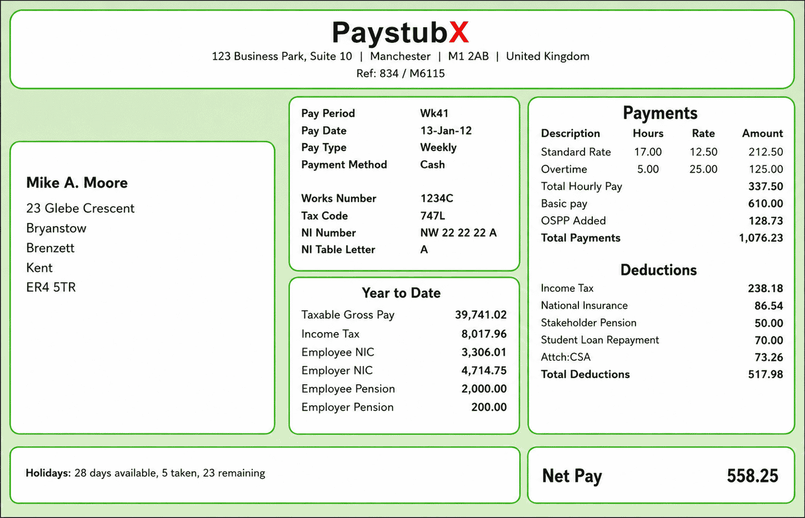805x518 pixels.
Task: Select Overtime hours '5.00'
Action: [648, 169]
